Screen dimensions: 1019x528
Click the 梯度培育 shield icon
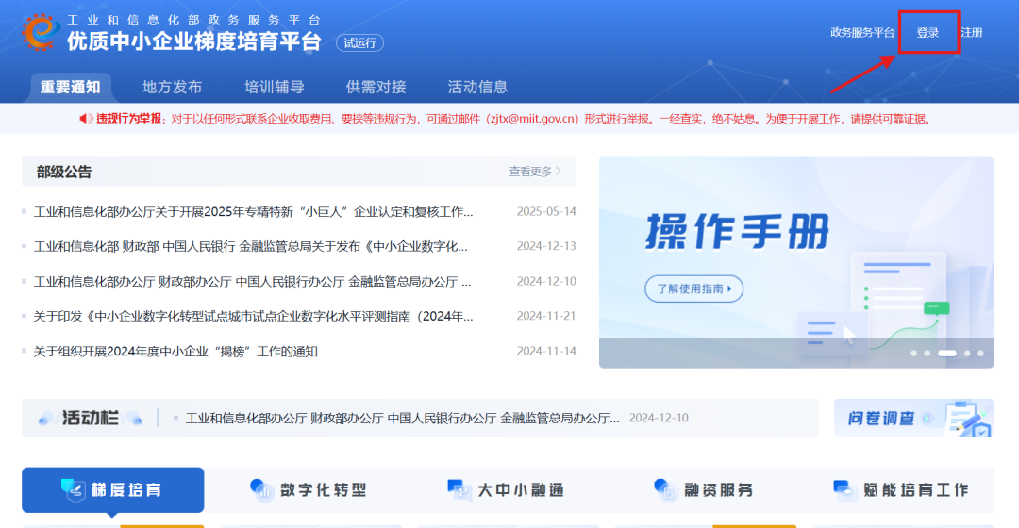click(x=73, y=489)
